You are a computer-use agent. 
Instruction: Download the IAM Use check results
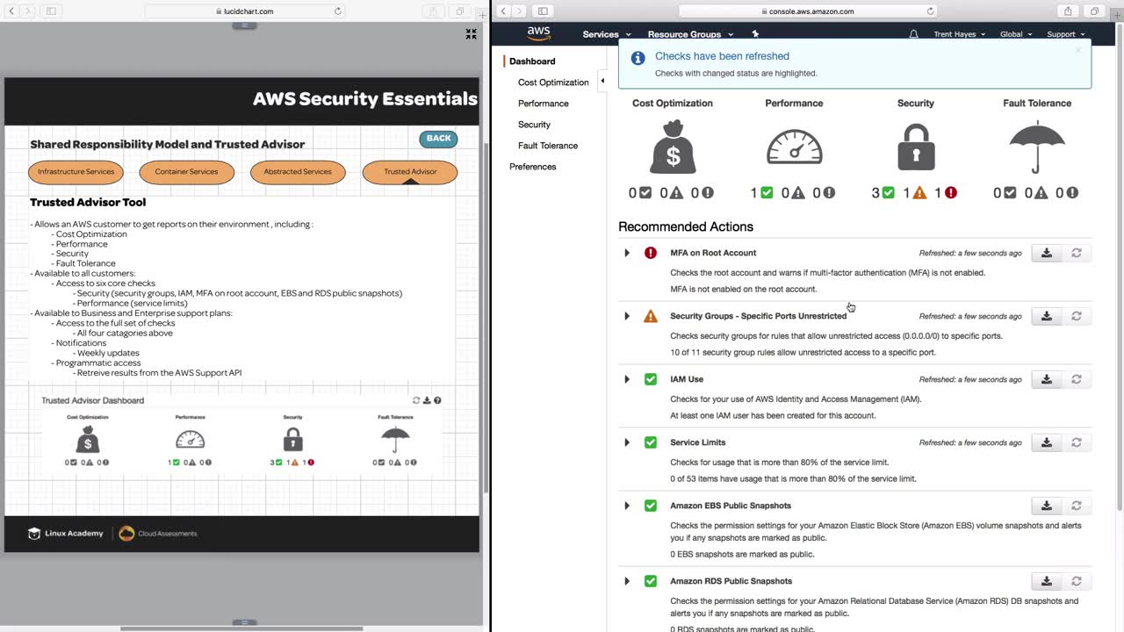tap(1046, 379)
